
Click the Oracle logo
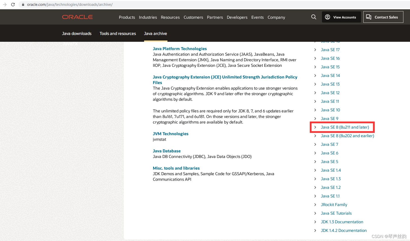[77, 17]
